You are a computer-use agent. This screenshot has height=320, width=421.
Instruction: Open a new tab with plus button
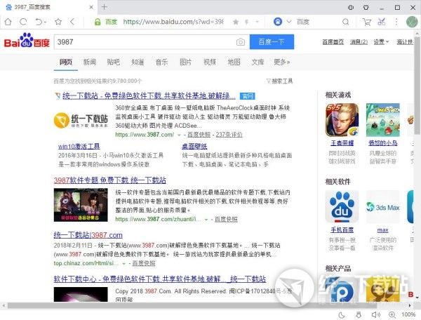[105, 7]
